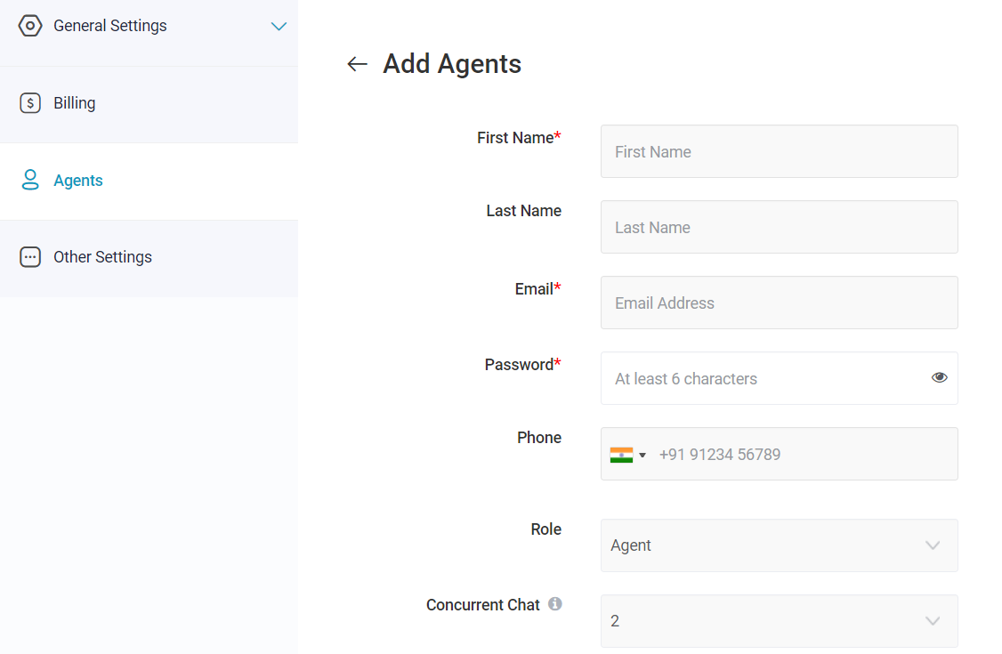Focus the First Name input field
1002x654 pixels.
tap(779, 151)
